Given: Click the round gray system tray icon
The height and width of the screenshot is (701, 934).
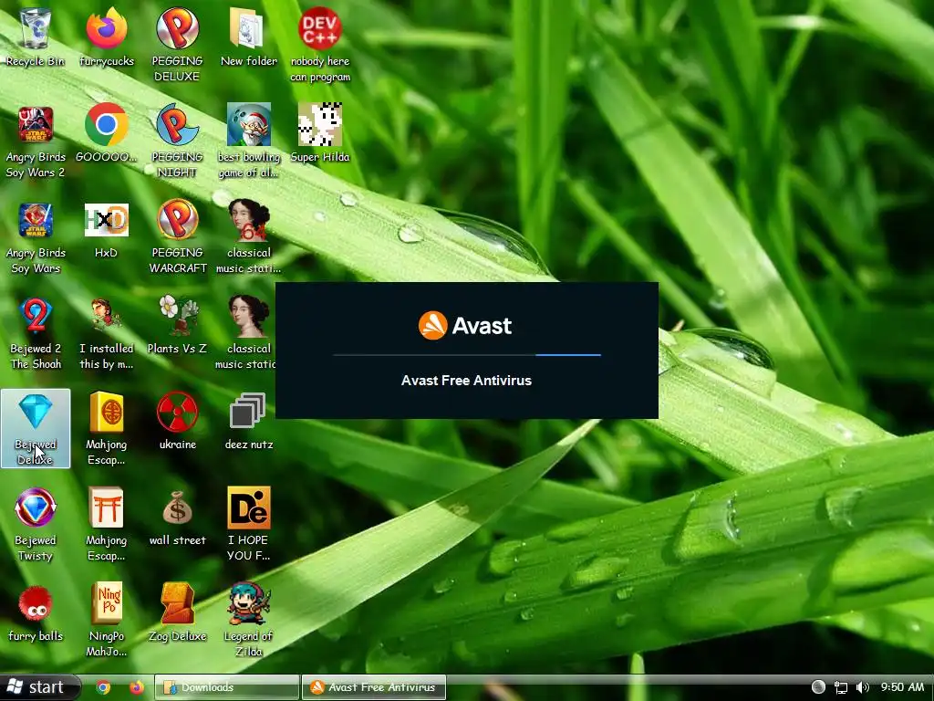Looking at the screenshot, I should click(818, 687).
